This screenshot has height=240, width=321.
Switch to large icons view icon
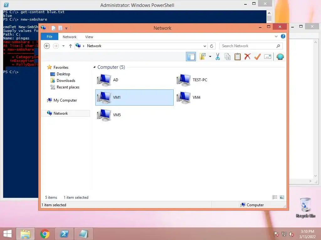(282, 197)
